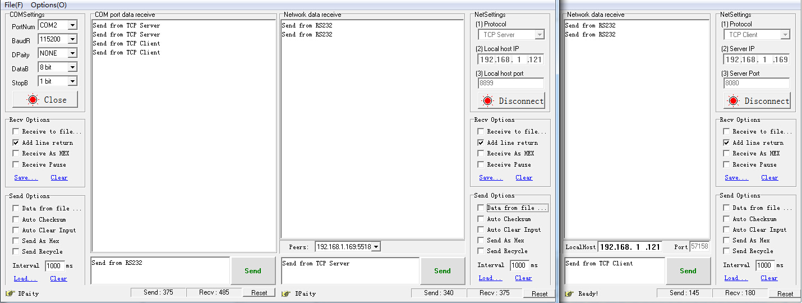Image resolution: width=802 pixels, height=303 pixels.
Task: Click Reset button beside Recv : 180
Action: click(785, 293)
